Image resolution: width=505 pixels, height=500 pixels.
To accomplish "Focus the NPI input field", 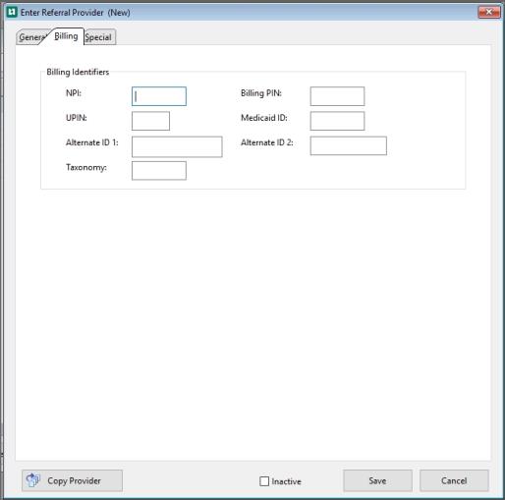I will [159, 96].
